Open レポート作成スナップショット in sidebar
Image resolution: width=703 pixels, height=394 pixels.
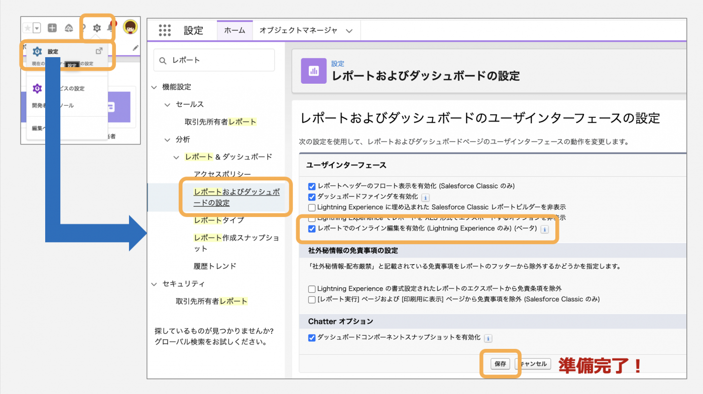[237, 243]
